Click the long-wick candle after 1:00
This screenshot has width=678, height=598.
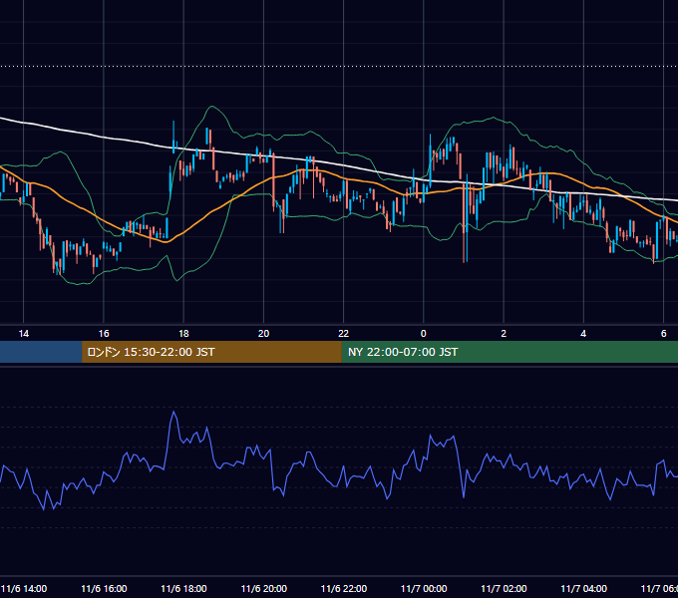click(466, 218)
